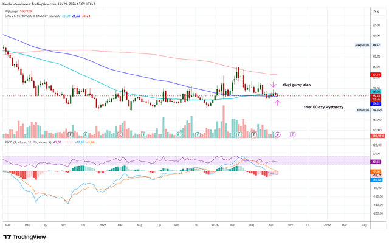Click the red earnings E marker near Mar 2025
Screen dimensions: 389x245
coord(120,134)
